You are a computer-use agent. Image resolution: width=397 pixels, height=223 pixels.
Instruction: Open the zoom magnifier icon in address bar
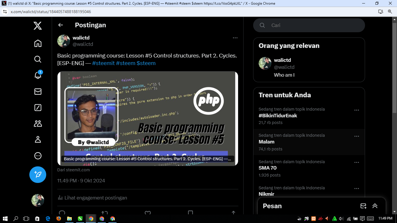click(390, 12)
